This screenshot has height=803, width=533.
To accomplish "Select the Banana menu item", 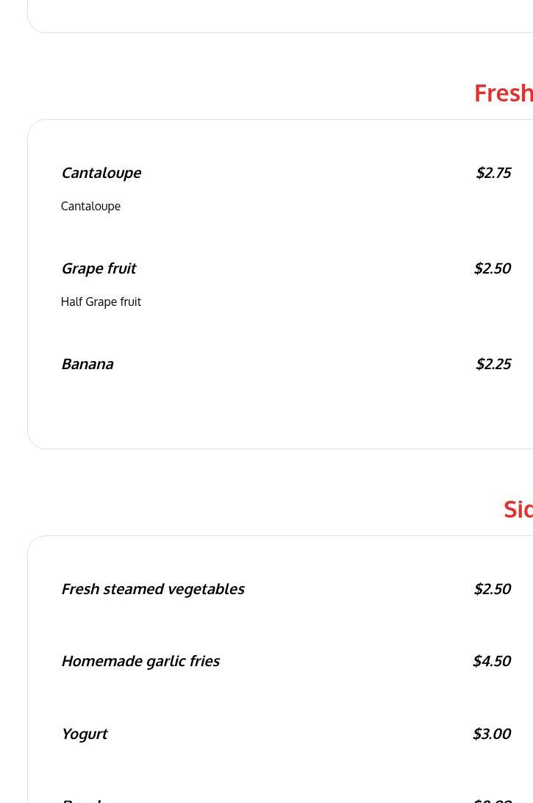I will 87,364.
